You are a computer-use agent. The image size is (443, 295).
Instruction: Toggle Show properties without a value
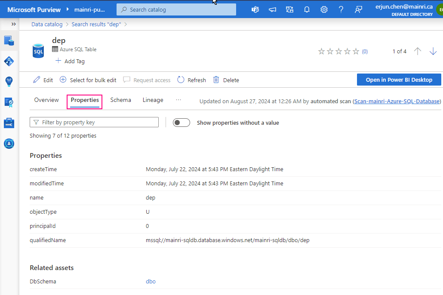tap(181, 123)
